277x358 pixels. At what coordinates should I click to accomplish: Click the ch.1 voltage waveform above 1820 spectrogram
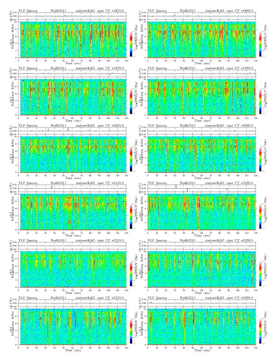(x=72, y=16)
